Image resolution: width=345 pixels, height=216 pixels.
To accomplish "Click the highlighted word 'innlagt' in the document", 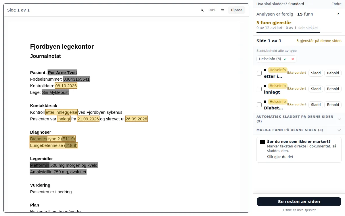I will [64, 119].
